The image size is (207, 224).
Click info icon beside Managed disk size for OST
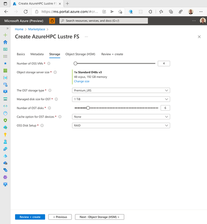click(56, 99)
